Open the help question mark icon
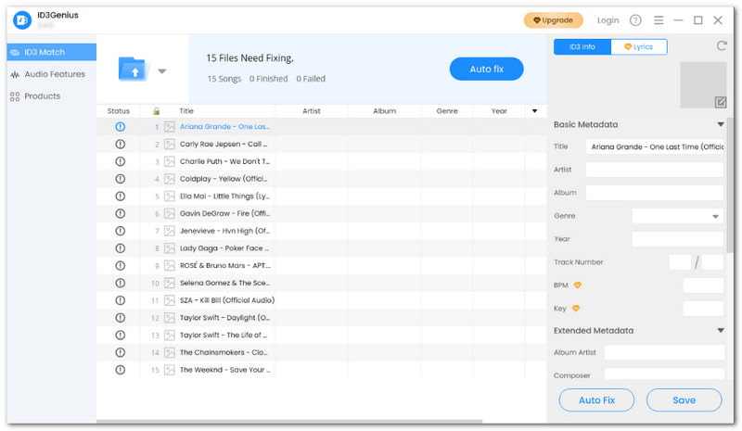 click(635, 20)
